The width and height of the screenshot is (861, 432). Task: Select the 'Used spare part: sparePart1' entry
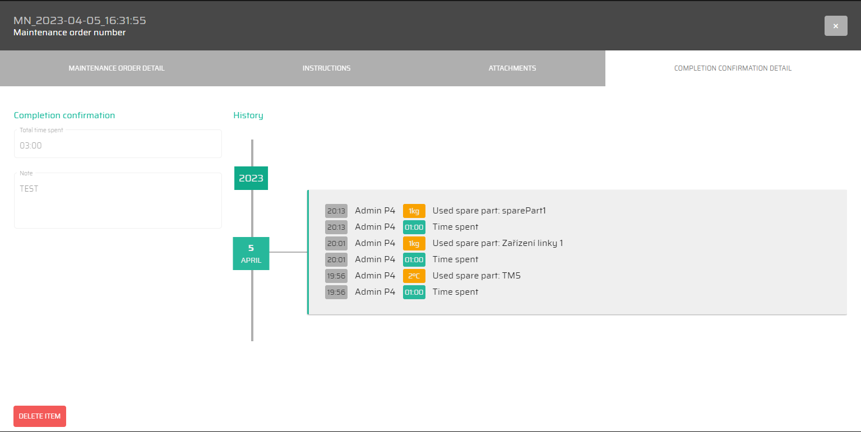489,211
